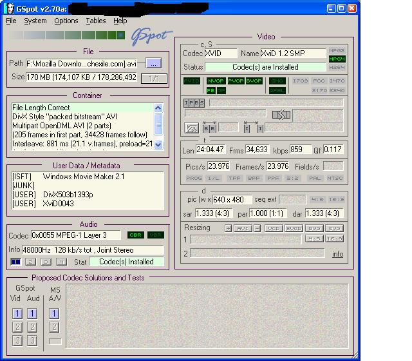Select audio stream 2 button

(x=31, y=262)
